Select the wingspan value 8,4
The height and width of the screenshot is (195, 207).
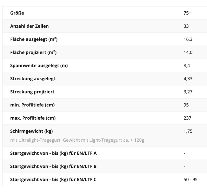(x=186, y=66)
